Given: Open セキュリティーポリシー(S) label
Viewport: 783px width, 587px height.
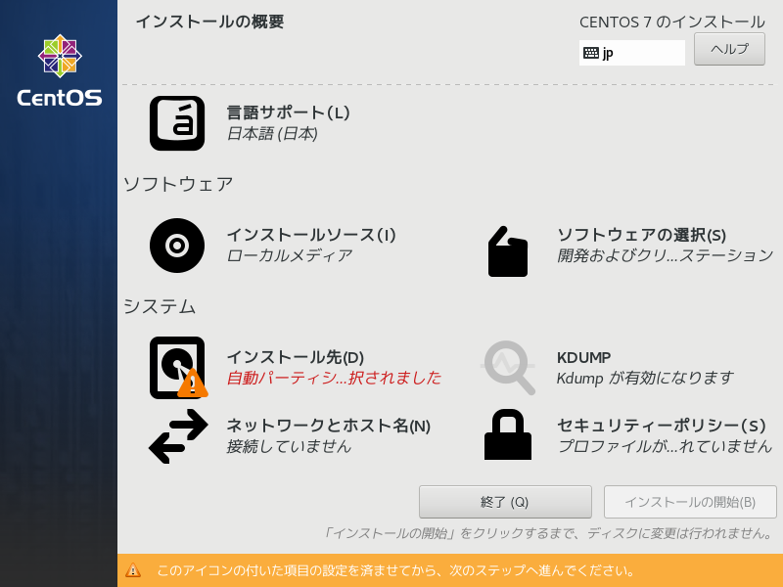Looking at the screenshot, I should point(662,426).
